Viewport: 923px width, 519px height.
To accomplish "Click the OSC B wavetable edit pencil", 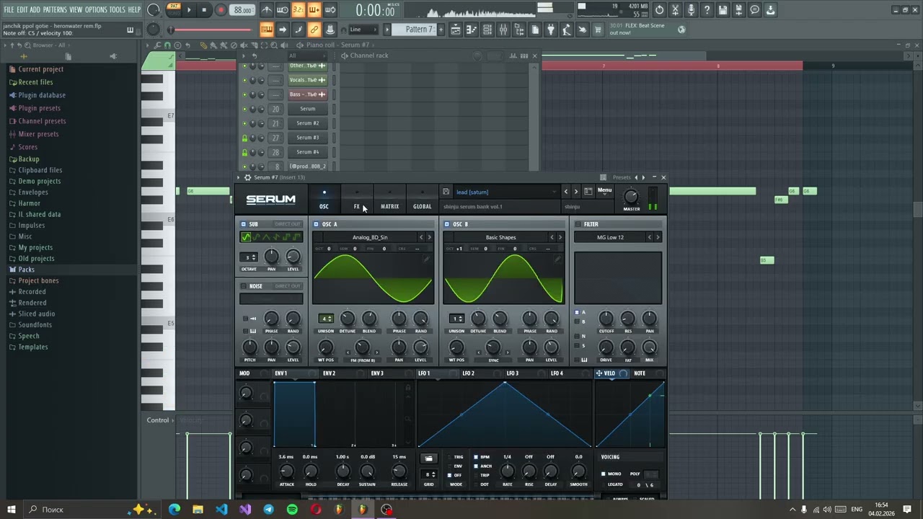I will coord(557,259).
